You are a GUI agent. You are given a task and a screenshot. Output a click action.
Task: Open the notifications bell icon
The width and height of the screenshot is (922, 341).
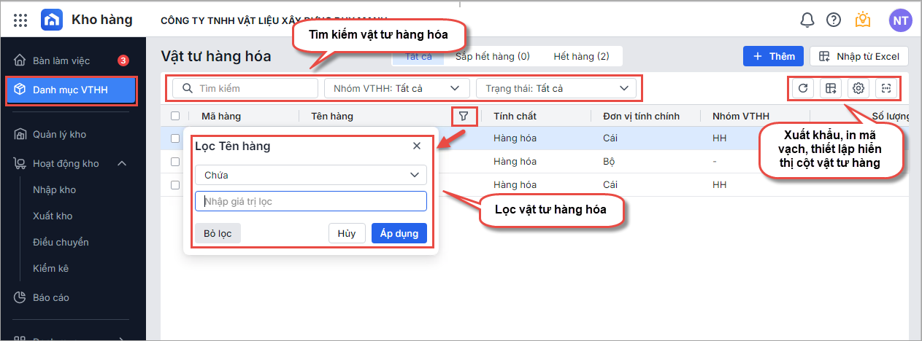807,20
